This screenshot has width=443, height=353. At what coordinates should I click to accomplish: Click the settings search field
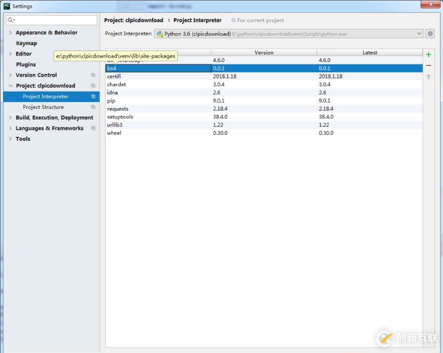pos(52,20)
